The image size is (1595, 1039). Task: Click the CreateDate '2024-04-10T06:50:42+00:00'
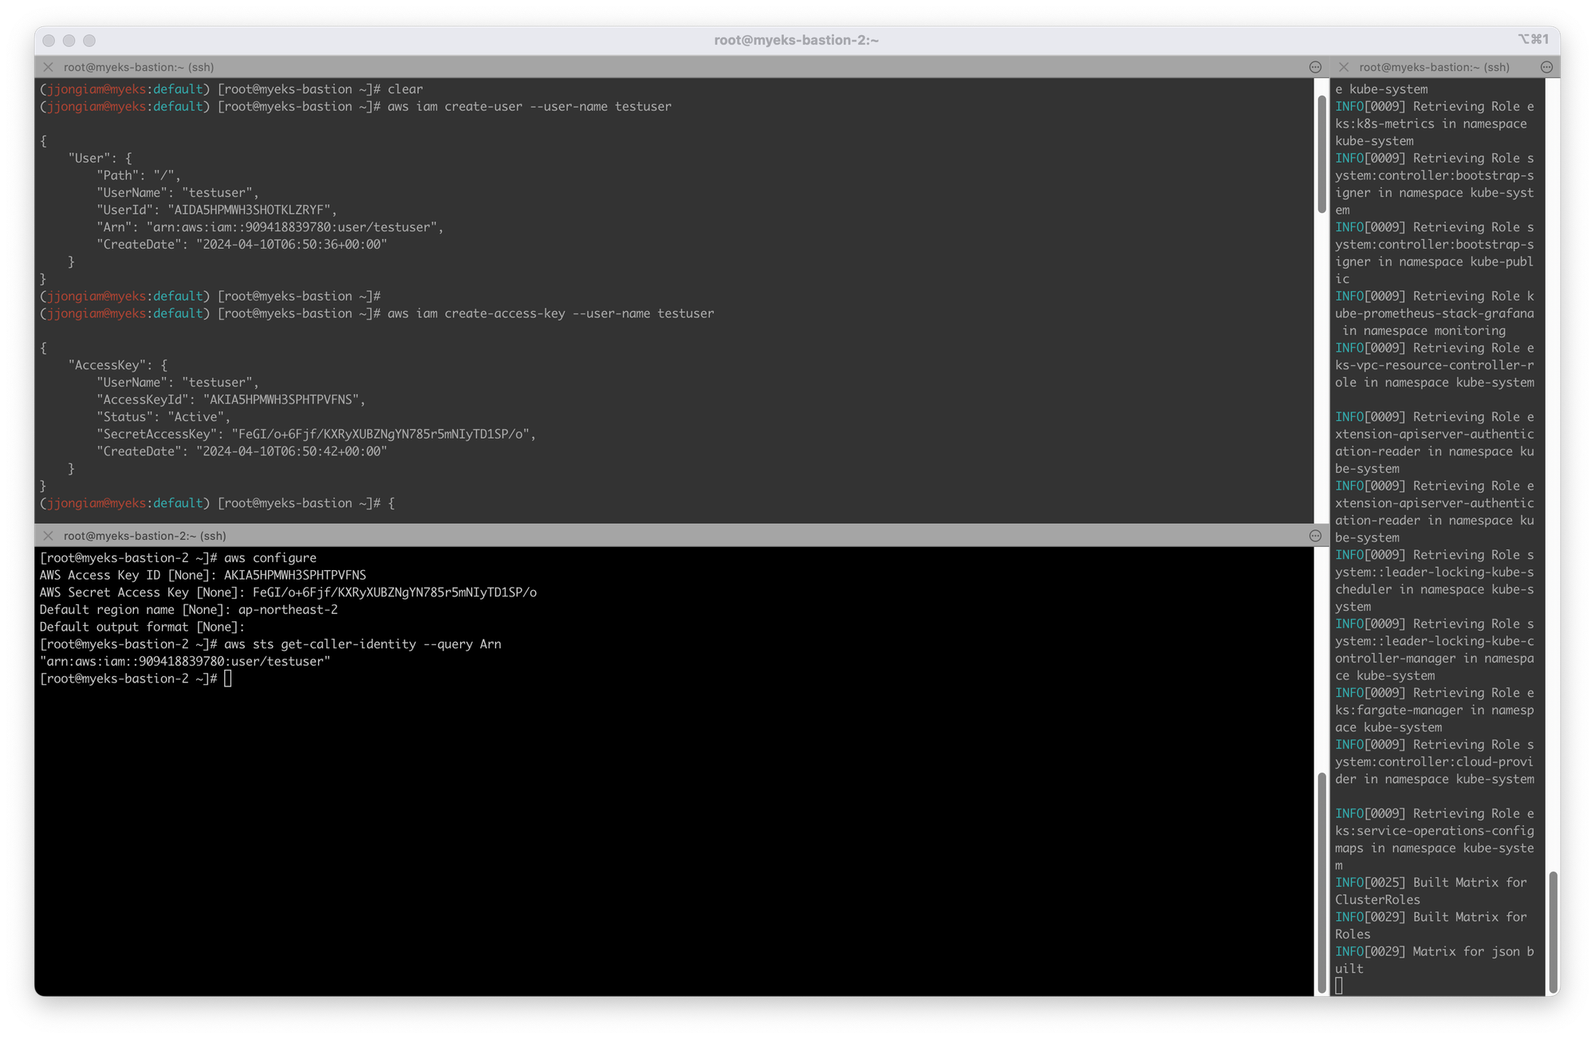point(292,451)
